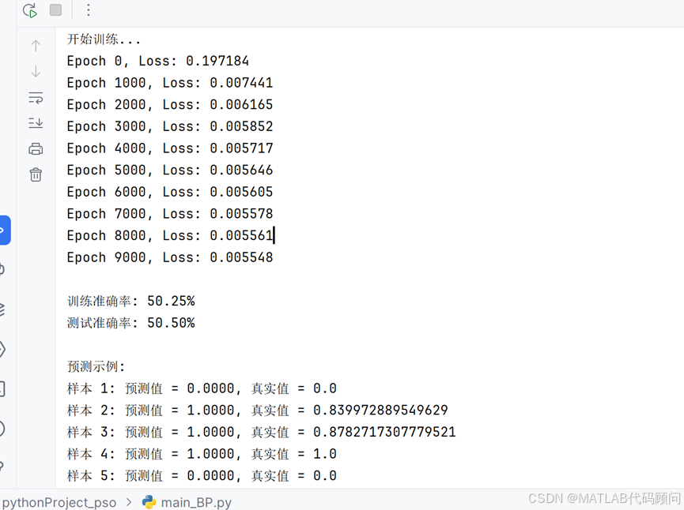This screenshot has height=510, width=684.
Task: Click the Stop process square button
Action: pos(56,9)
